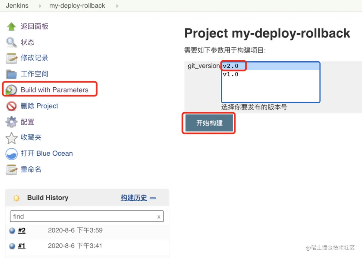Screen dimensions: 362x258
Task: Click the notepad 修改记录 icon
Action: tap(11, 58)
